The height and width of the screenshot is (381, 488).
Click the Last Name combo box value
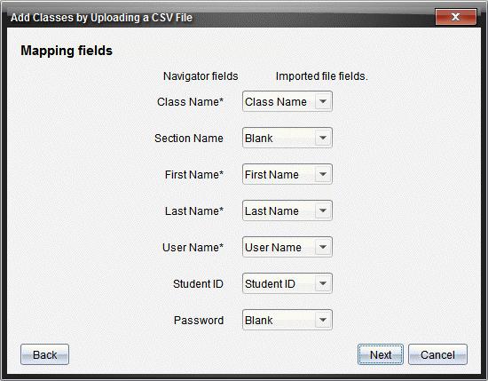tap(272, 210)
